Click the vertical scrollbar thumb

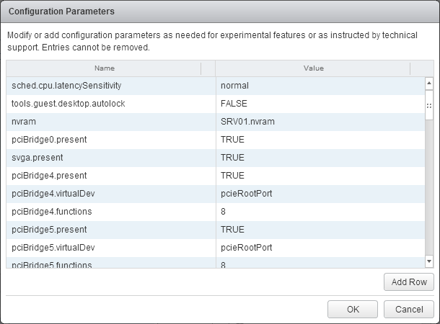428,105
